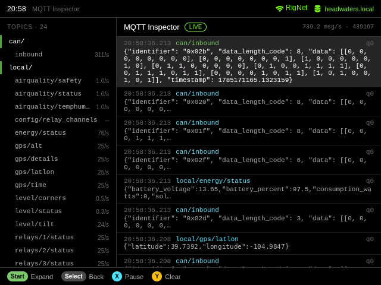The image size is (381, 285).
Task: Select the airquality/status topic
Action: click(x=58, y=94)
